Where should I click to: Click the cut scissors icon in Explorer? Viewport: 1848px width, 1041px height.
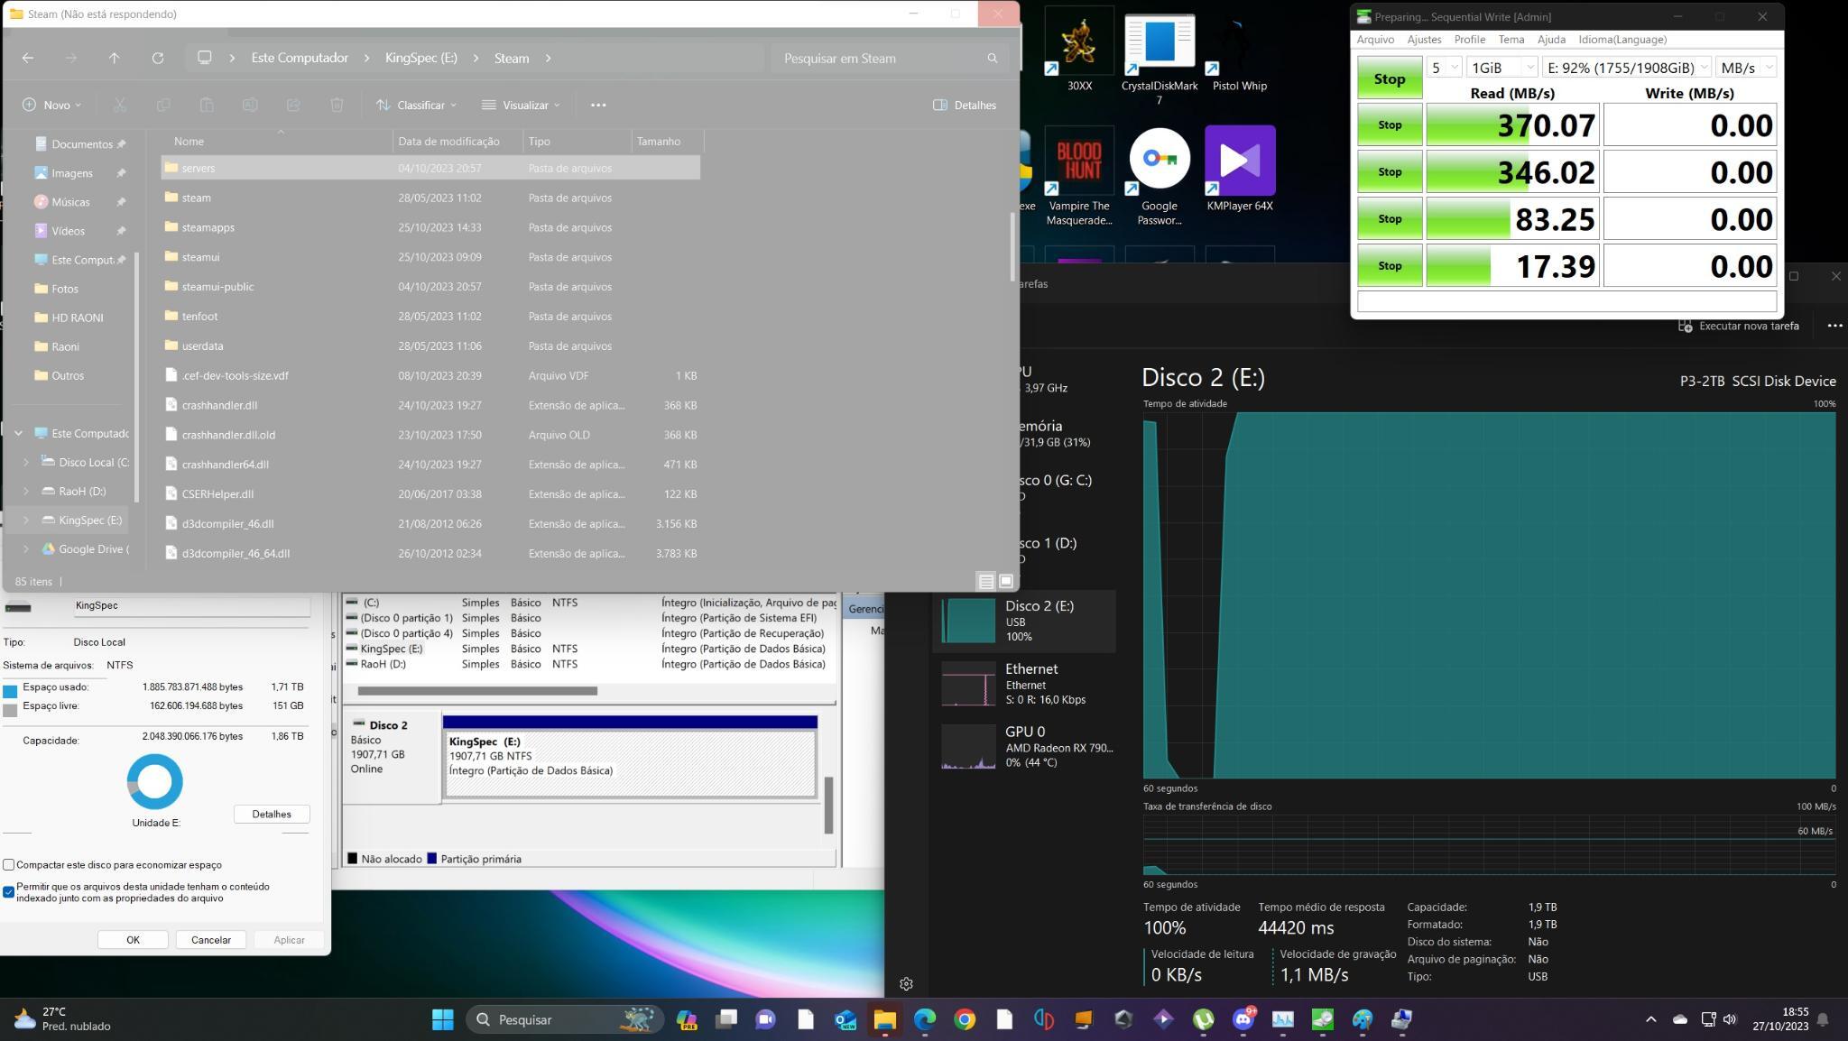(x=119, y=105)
